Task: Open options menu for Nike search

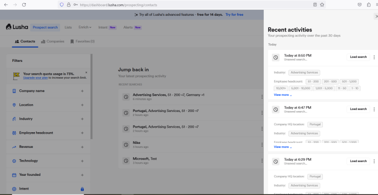Action: [262, 144]
